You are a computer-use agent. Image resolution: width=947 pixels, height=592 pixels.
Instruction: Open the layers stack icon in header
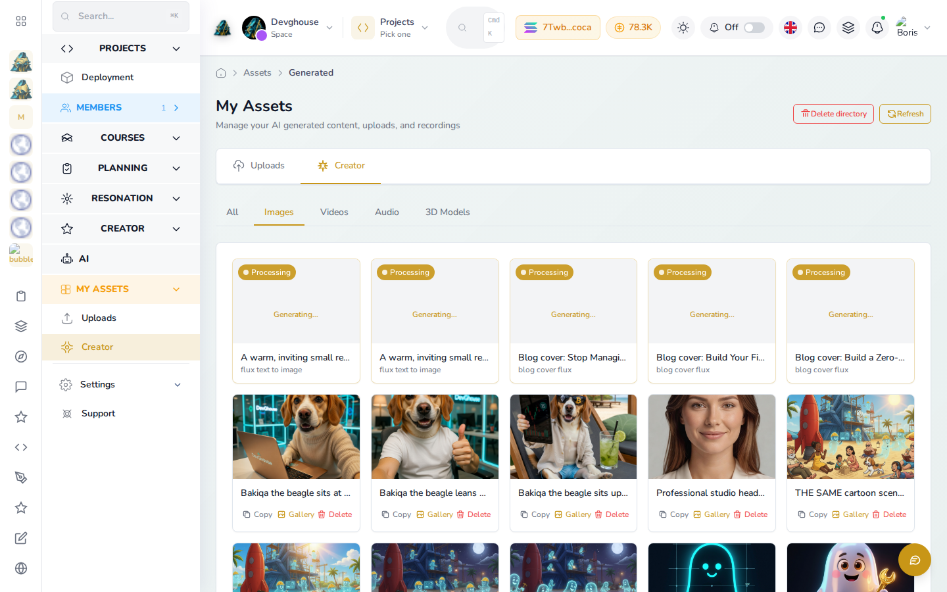coord(848,28)
